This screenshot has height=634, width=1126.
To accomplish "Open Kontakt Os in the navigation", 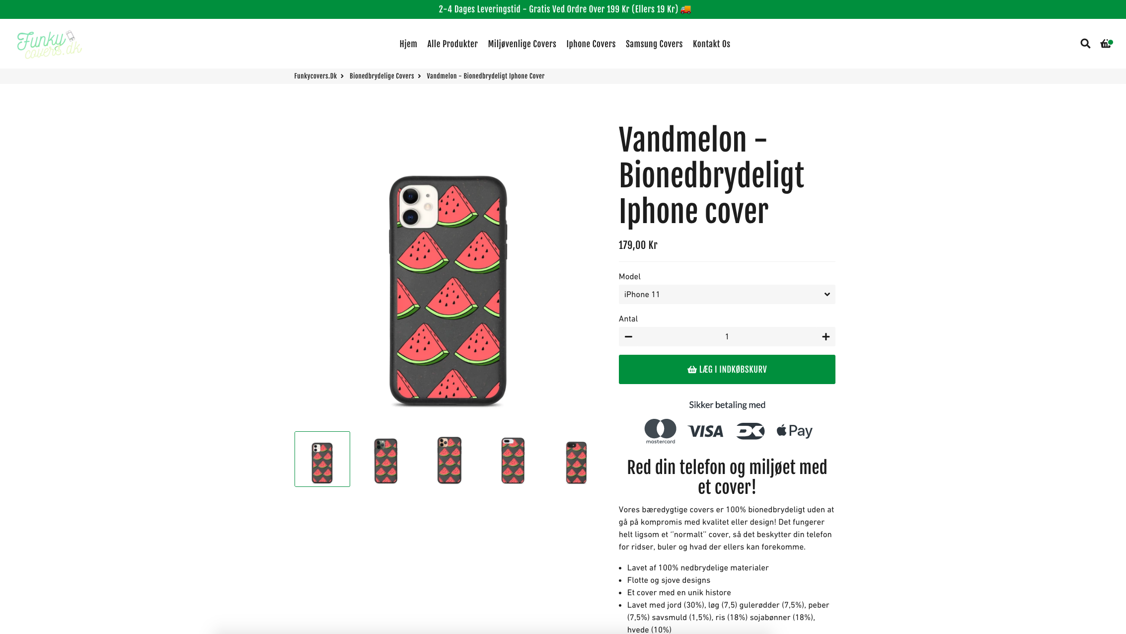I will point(711,44).
